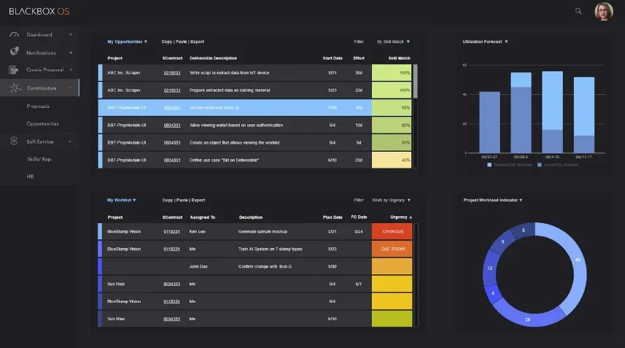The image size is (625, 348).
Task: Click Copy | Paste | Export above worklist table
Action: click(x=183, y=200)
